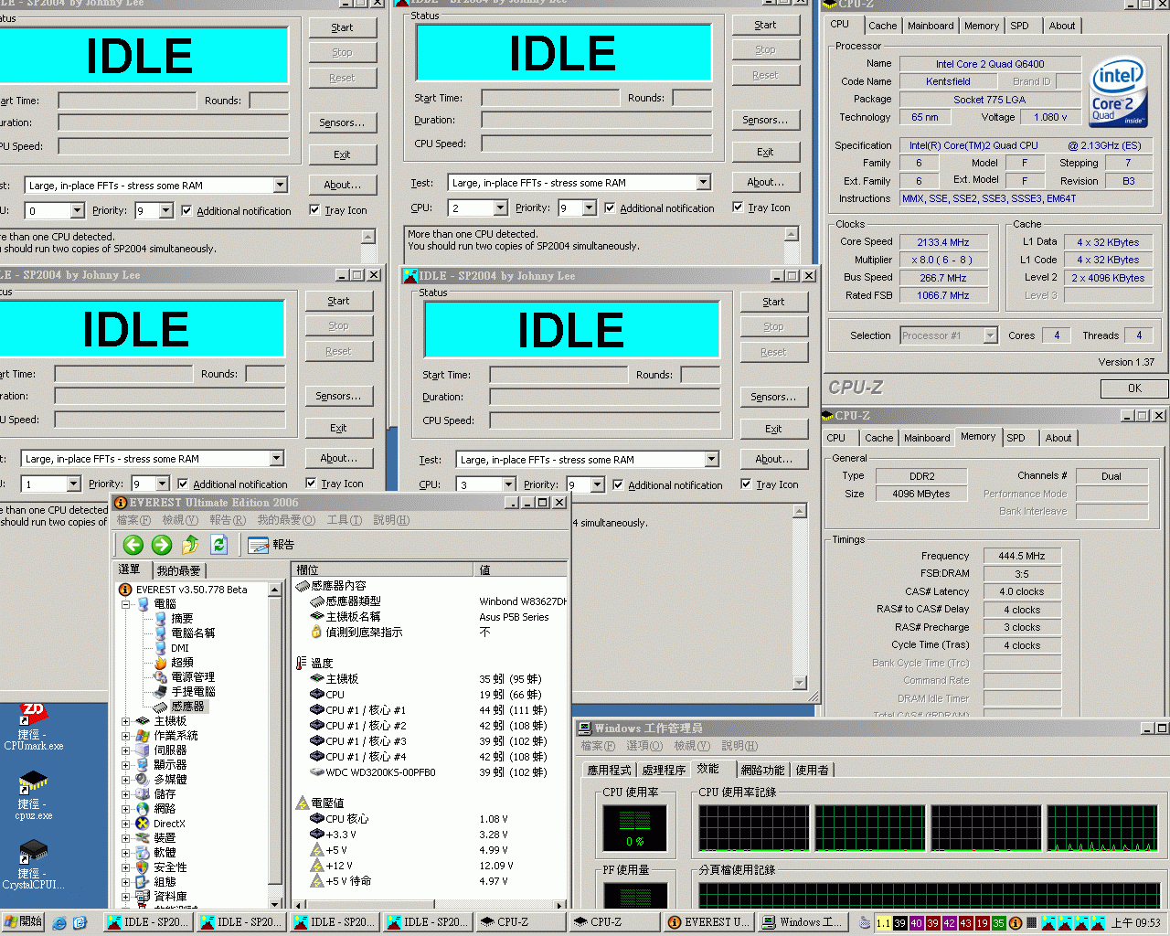Select 摘要 summary item in EVEREST tree

[182, 618]
